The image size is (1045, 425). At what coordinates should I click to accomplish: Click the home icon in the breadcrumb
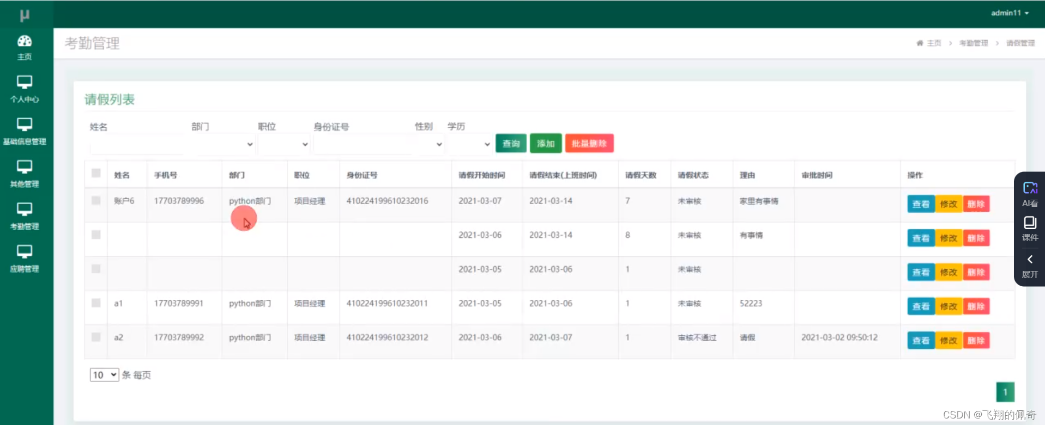920,43
